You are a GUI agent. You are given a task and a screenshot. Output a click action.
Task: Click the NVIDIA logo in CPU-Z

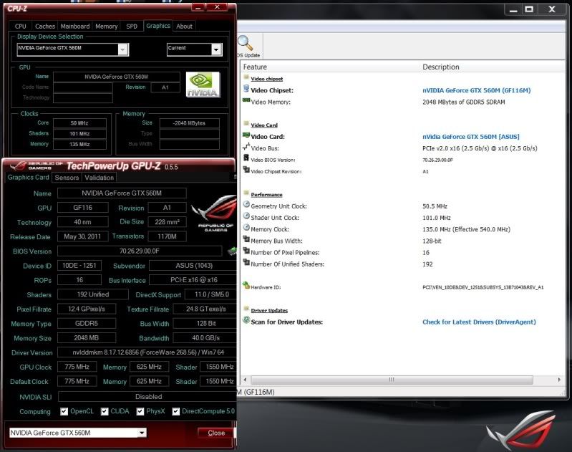pos(203,85)
